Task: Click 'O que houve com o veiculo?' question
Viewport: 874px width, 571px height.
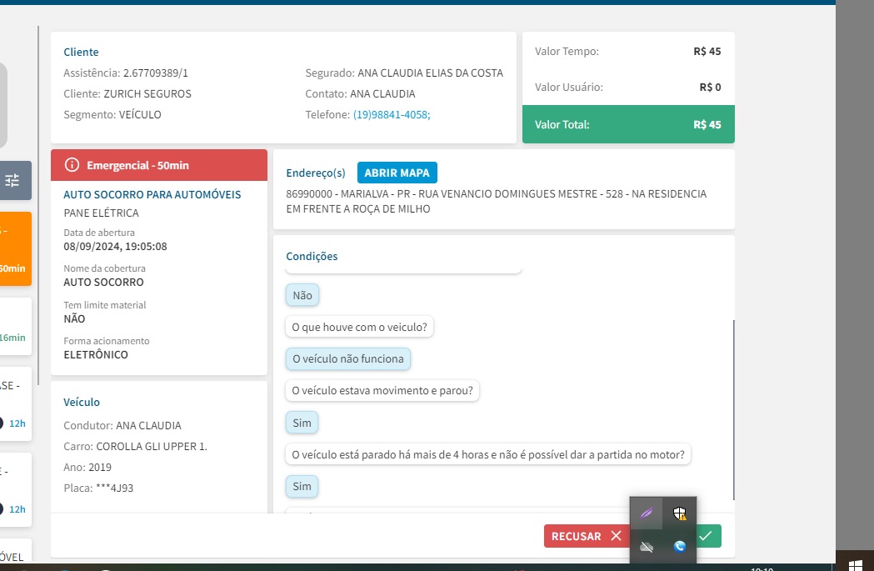Action: [x=359, y=327]
